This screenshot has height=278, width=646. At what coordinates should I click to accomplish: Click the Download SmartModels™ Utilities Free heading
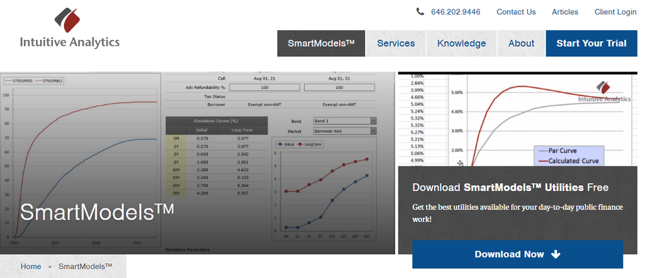click(x=510, y=188)
